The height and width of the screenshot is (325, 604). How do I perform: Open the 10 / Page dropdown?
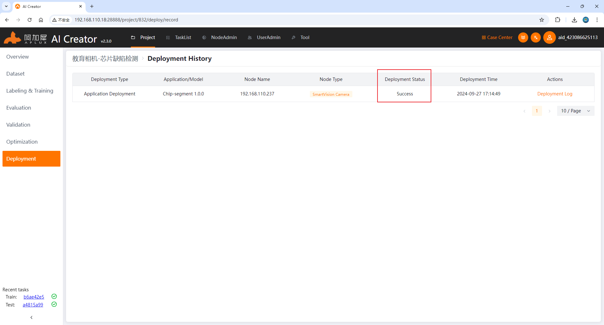coord(576,111)
